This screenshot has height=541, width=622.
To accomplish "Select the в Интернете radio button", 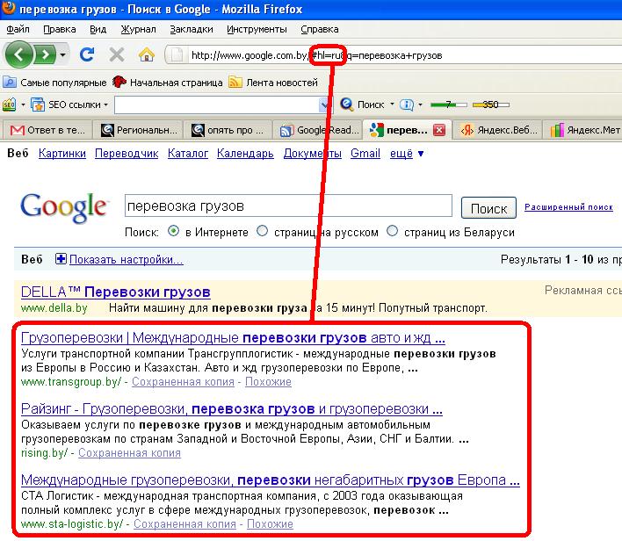I will [x=173, y=231].
